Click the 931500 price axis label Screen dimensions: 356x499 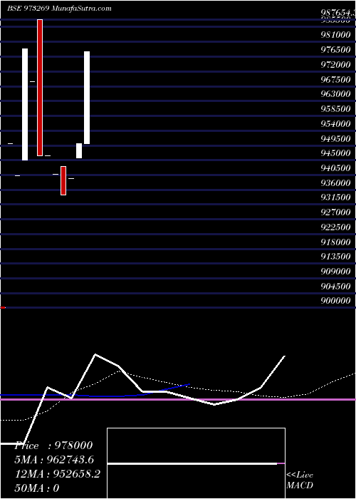pyautogui.click(x=335, y=197)
